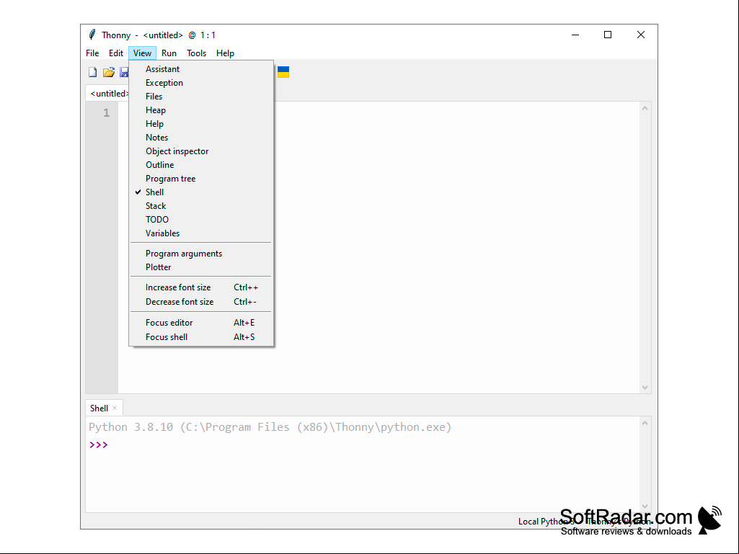Click the Open file folder icon
Screen dimensions: 739x554
(109, 72)
